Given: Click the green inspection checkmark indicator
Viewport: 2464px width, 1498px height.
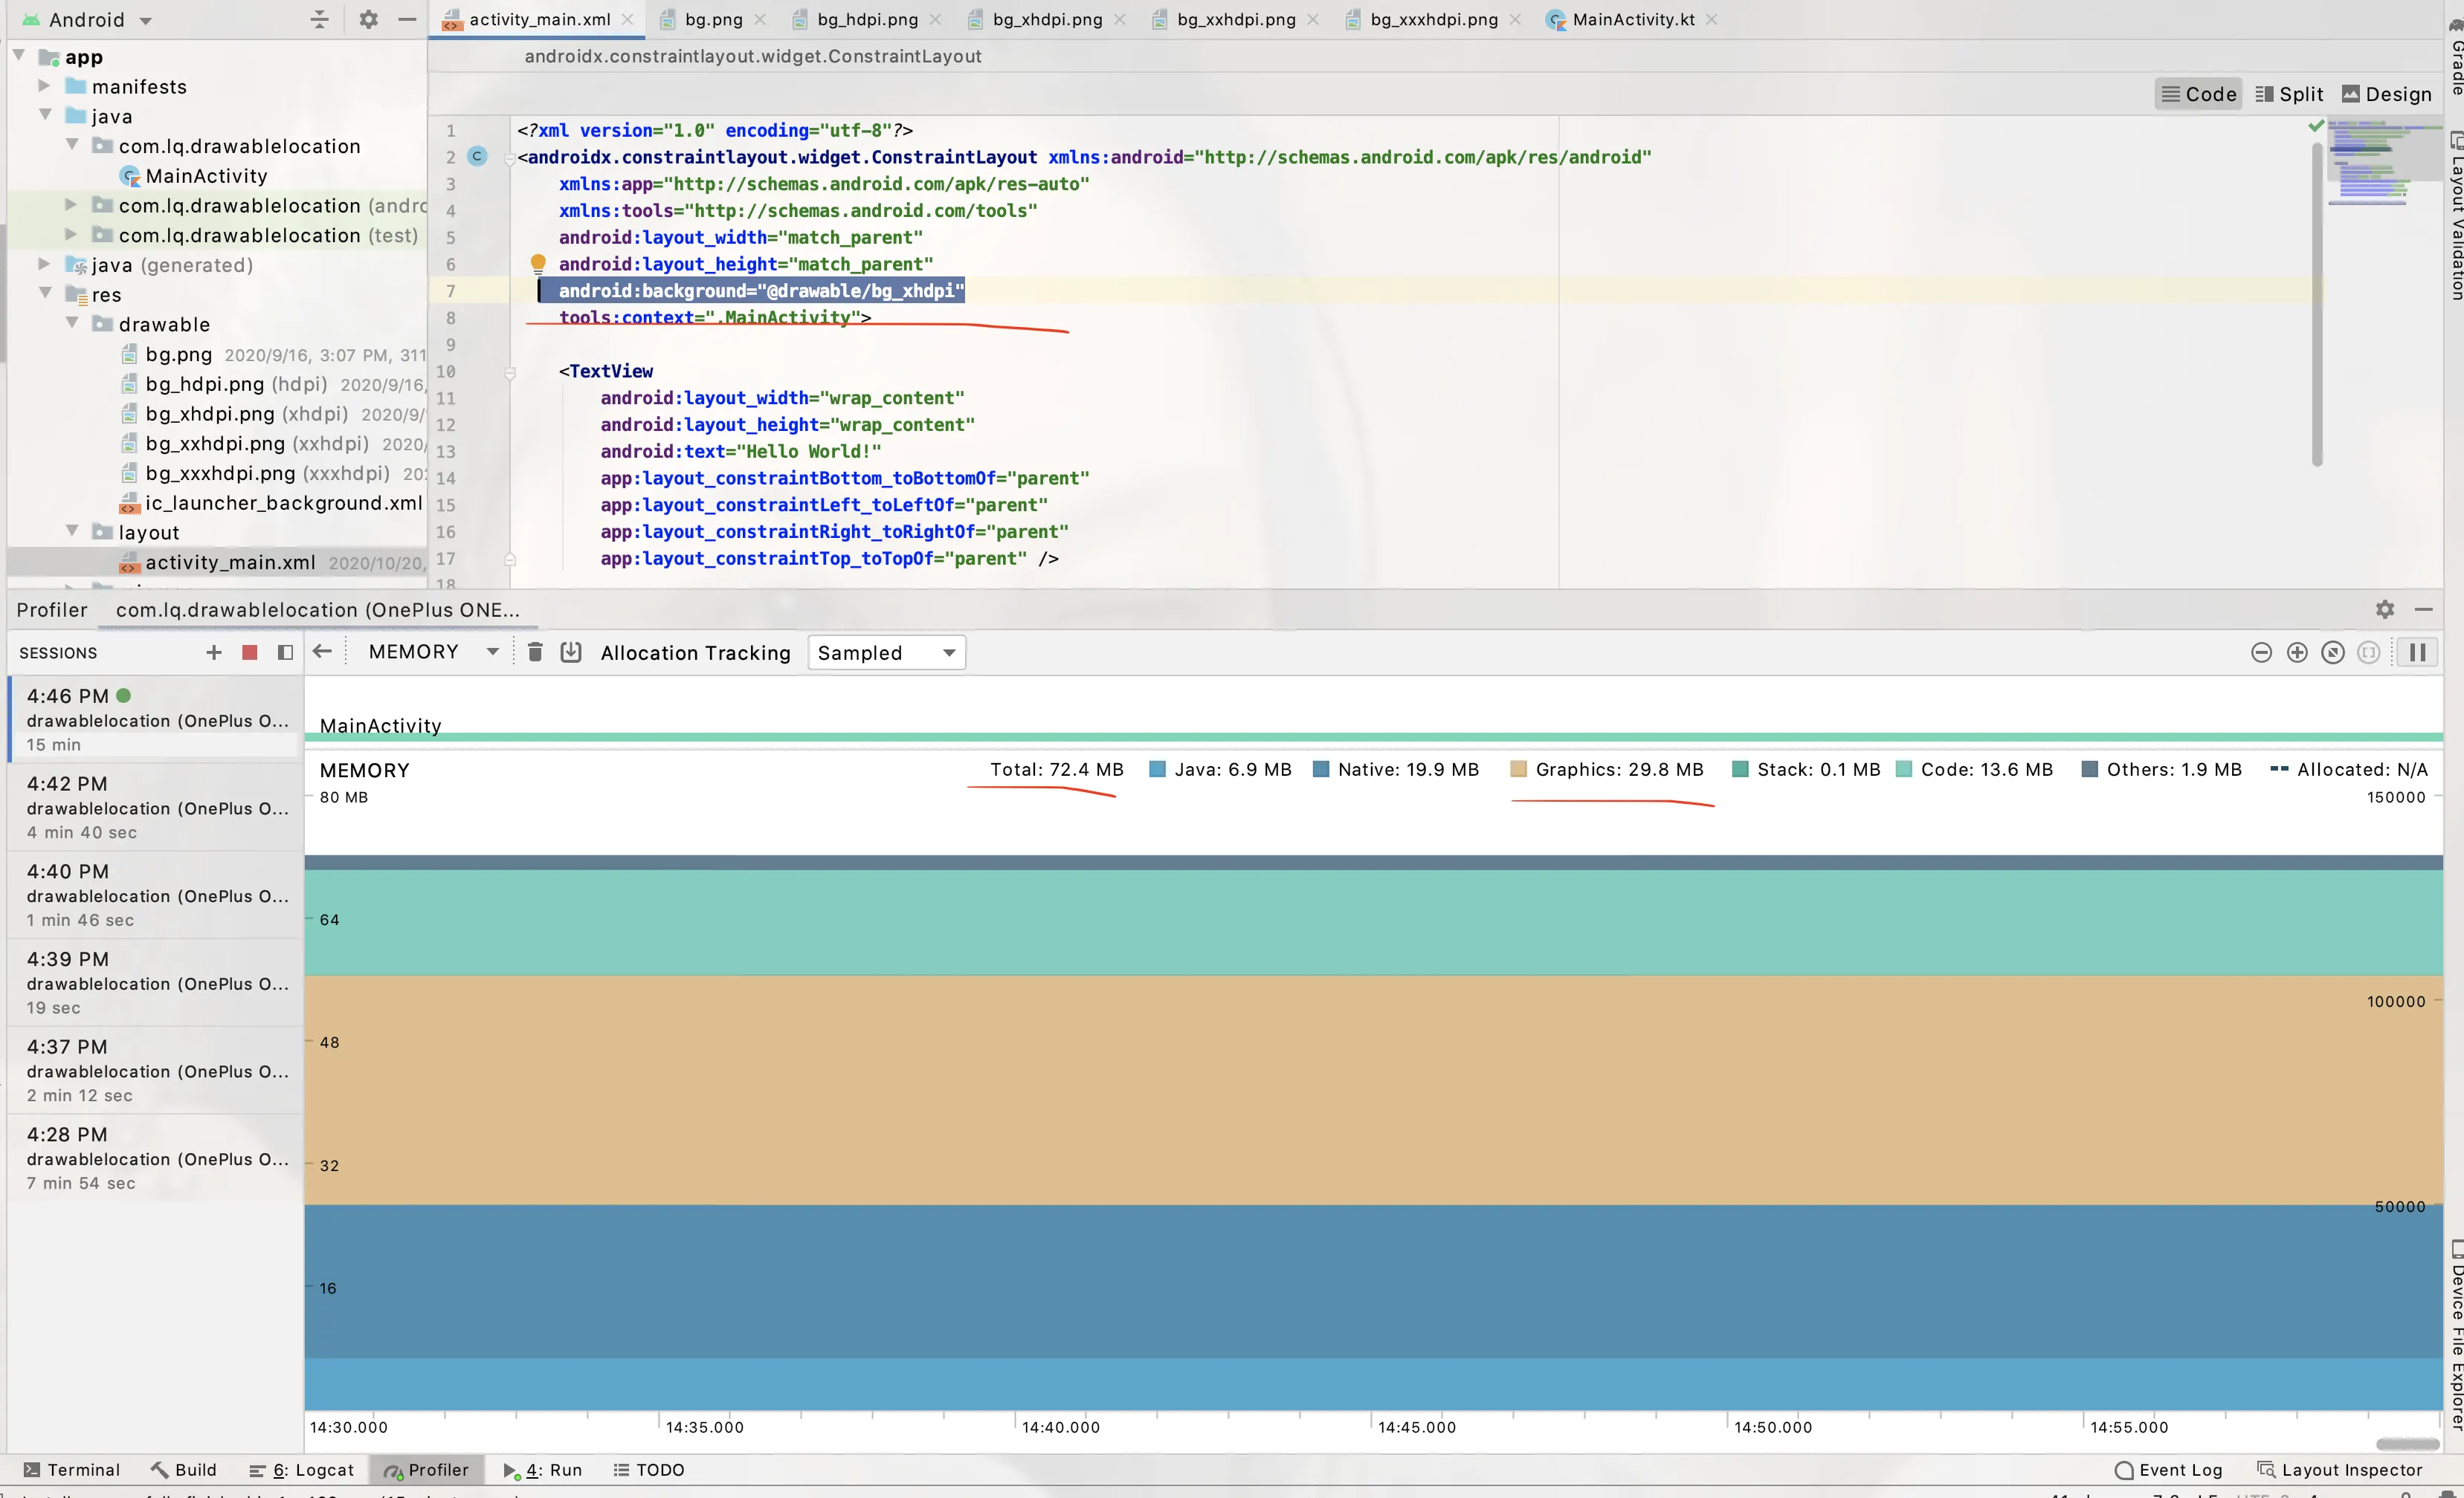Looking at the screenshot, I should coord(2316,125).
